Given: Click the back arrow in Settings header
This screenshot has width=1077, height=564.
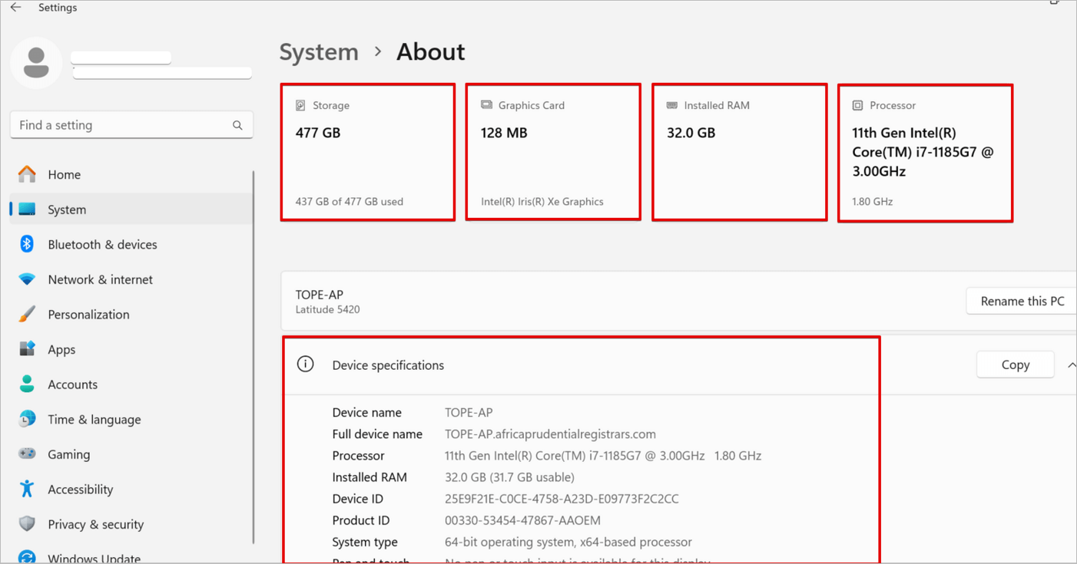Looking at the screenshot, I should [15, 8].
